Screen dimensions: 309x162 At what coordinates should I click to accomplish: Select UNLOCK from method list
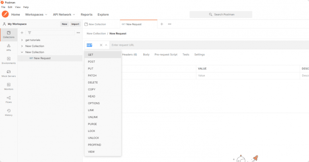click(x=103, y=138)
